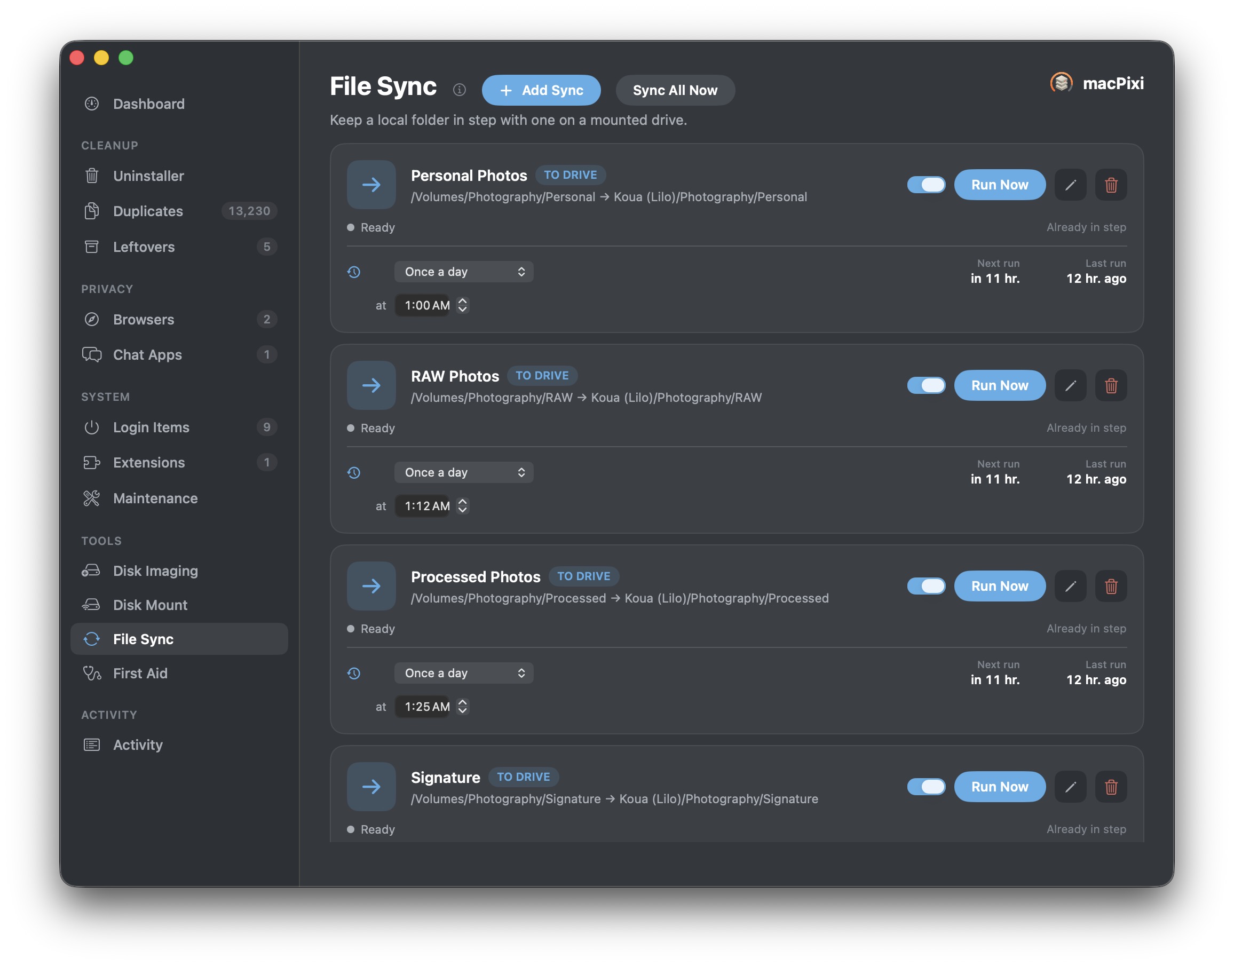1234x966 pixels.
Task: Run the RAW Photos sync now
Action: [x=999, y=386]
